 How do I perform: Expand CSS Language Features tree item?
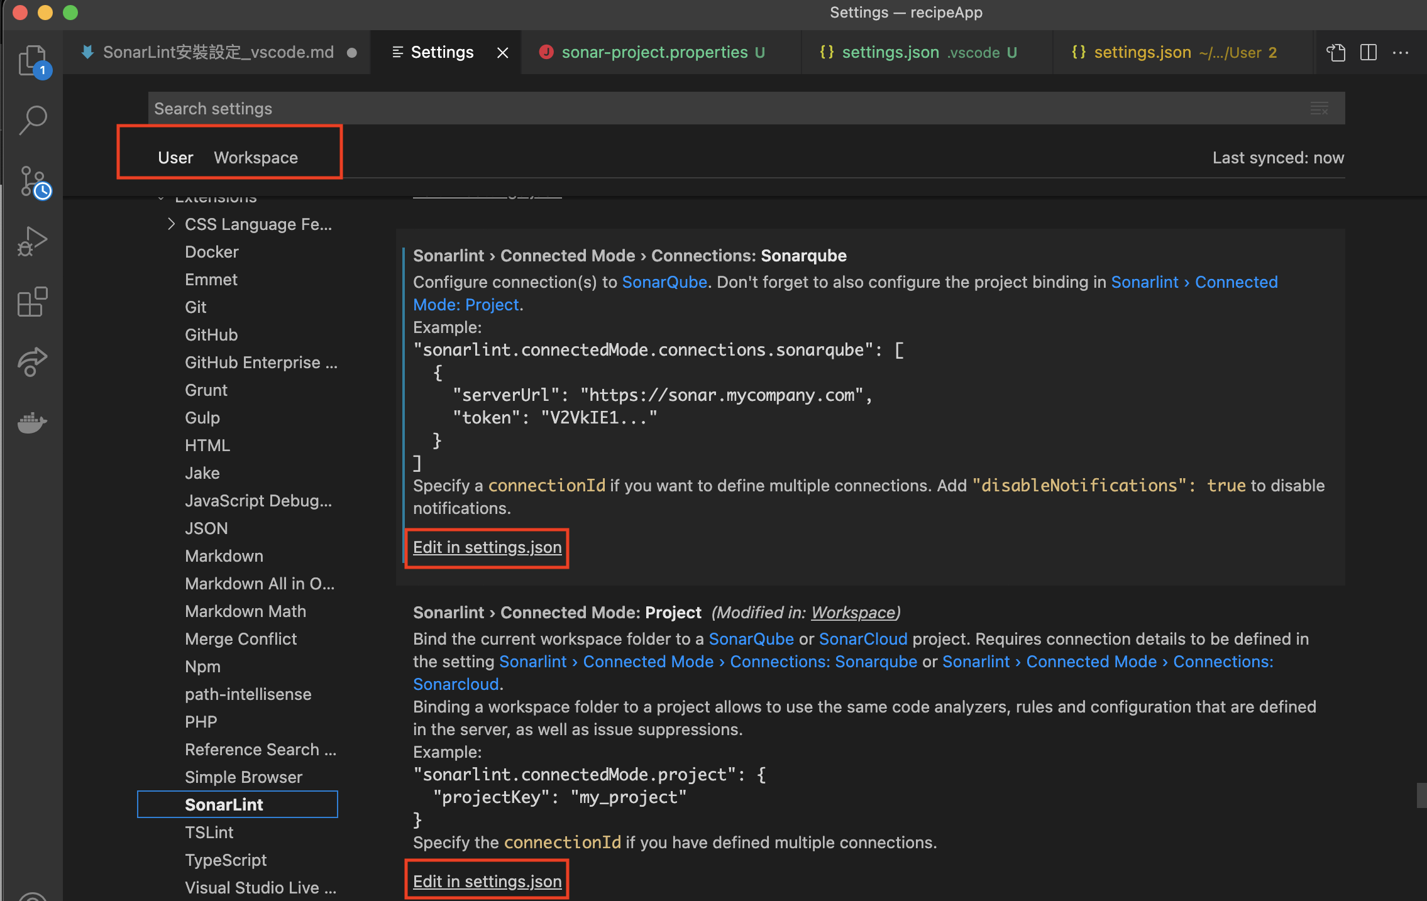(171, 224)
